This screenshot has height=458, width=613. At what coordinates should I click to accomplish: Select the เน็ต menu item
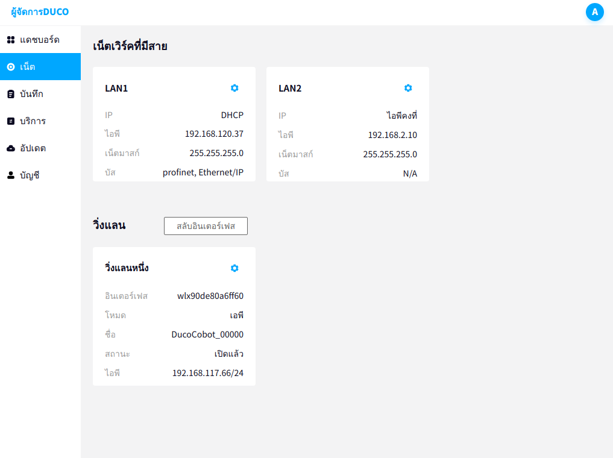point(40,67)
